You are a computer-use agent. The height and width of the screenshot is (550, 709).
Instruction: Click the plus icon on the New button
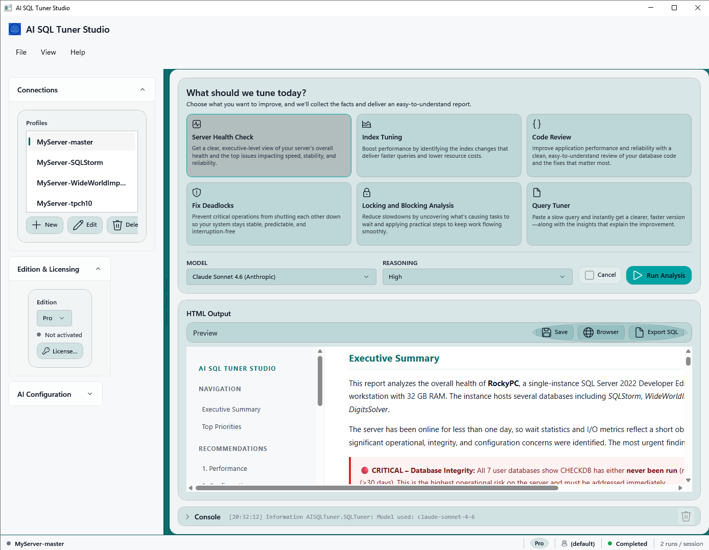point(36,225)
